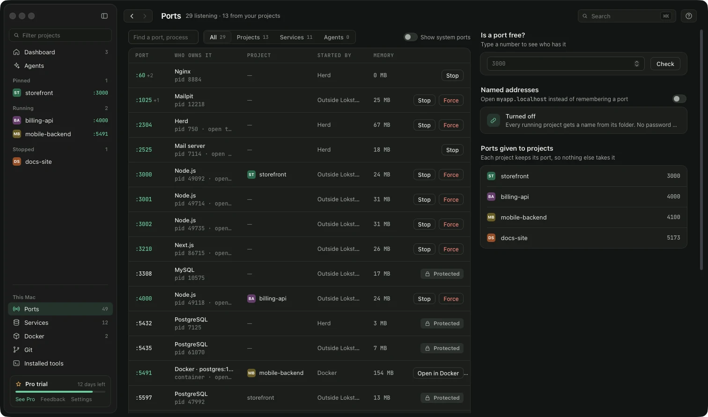The image size is (708, 417).
Task: Stop the Nginx process
Action: 452,75
